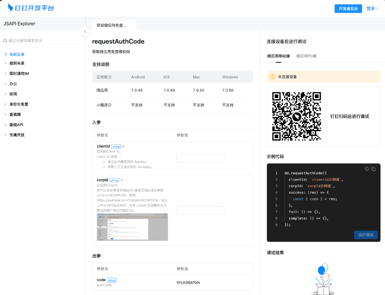Viewport: 385px width, 295px height.
Task: Expand the 即时通信IM tree node
Action: tap(5, 73)
